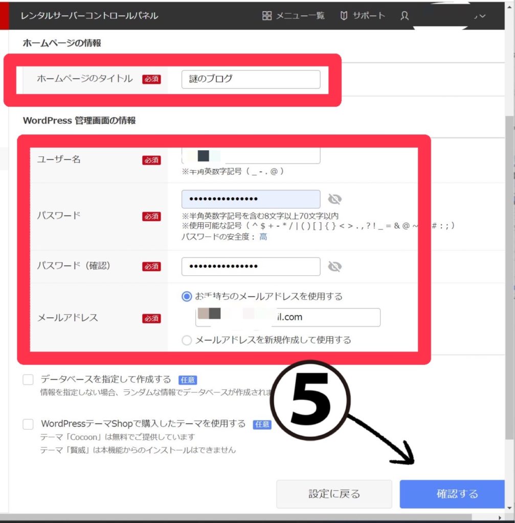Click the メールアドレス text input

coord(288,317)
